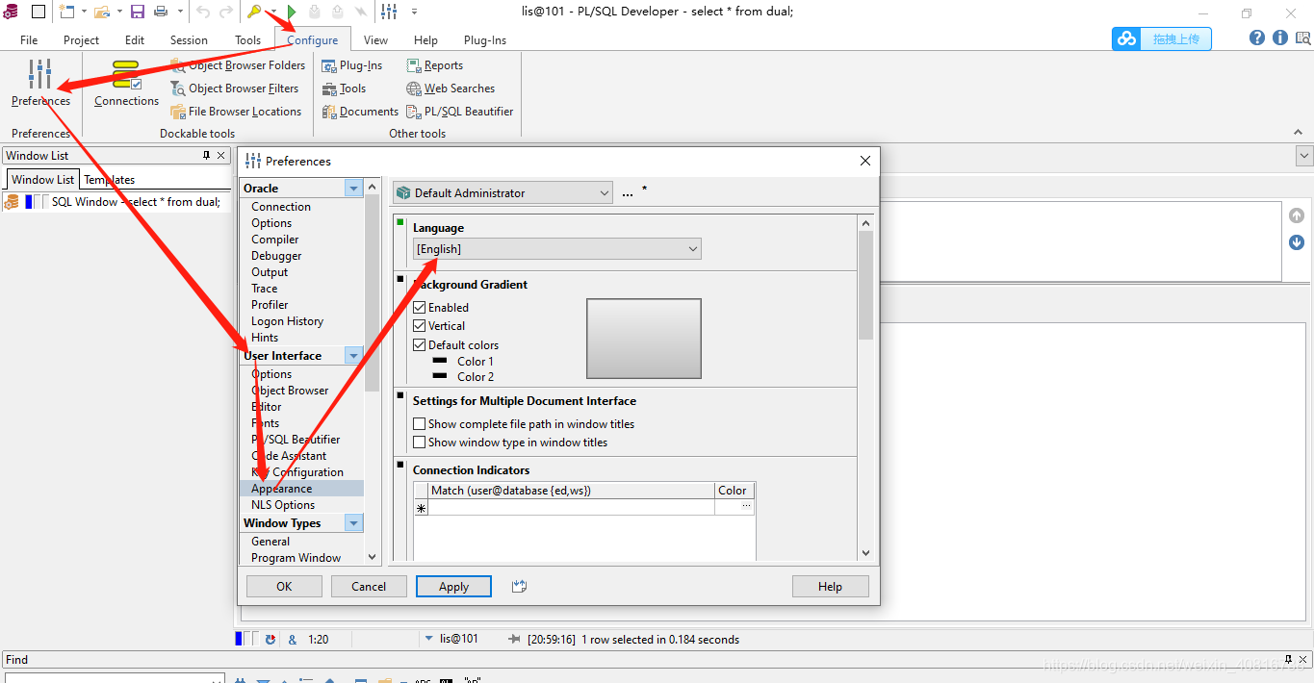Open the Preferences sliders icon in ribbon
Screen dimensions: 1314x683
[x=39, y=74]
